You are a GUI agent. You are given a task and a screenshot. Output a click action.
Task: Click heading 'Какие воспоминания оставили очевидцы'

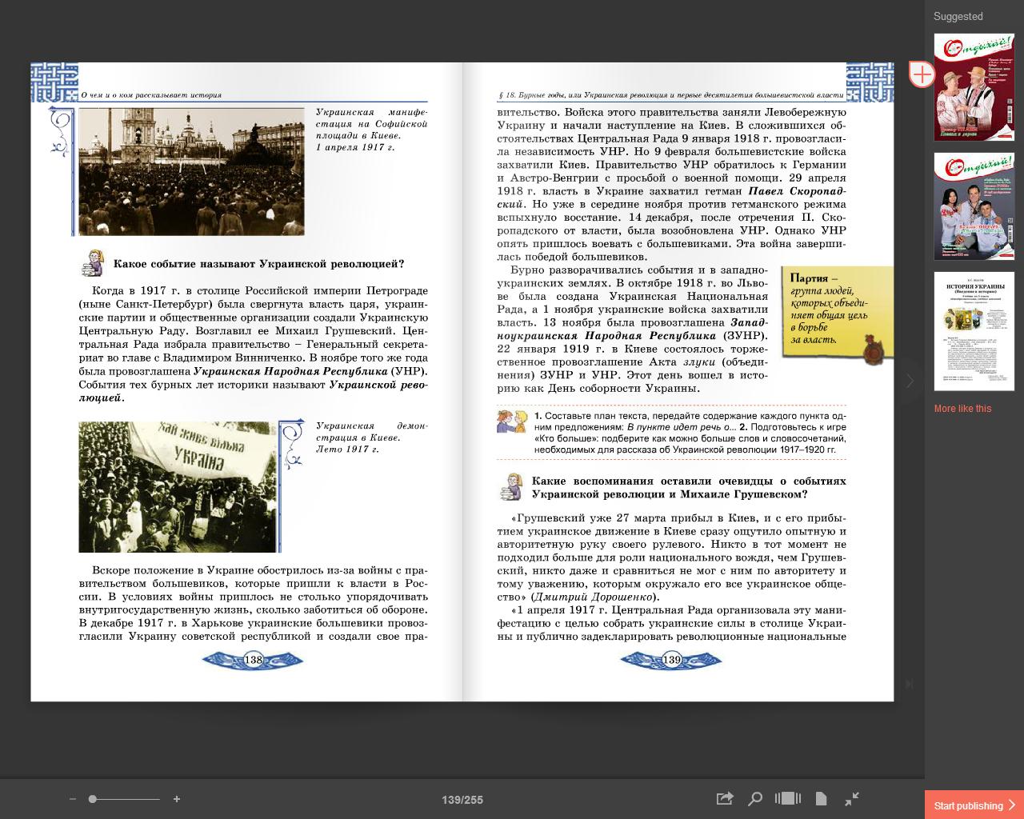click(689, 488)
